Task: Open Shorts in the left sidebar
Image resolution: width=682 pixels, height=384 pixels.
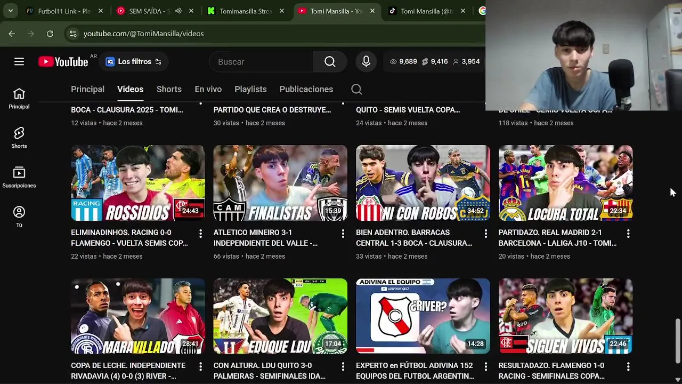Action: point(19,138)
